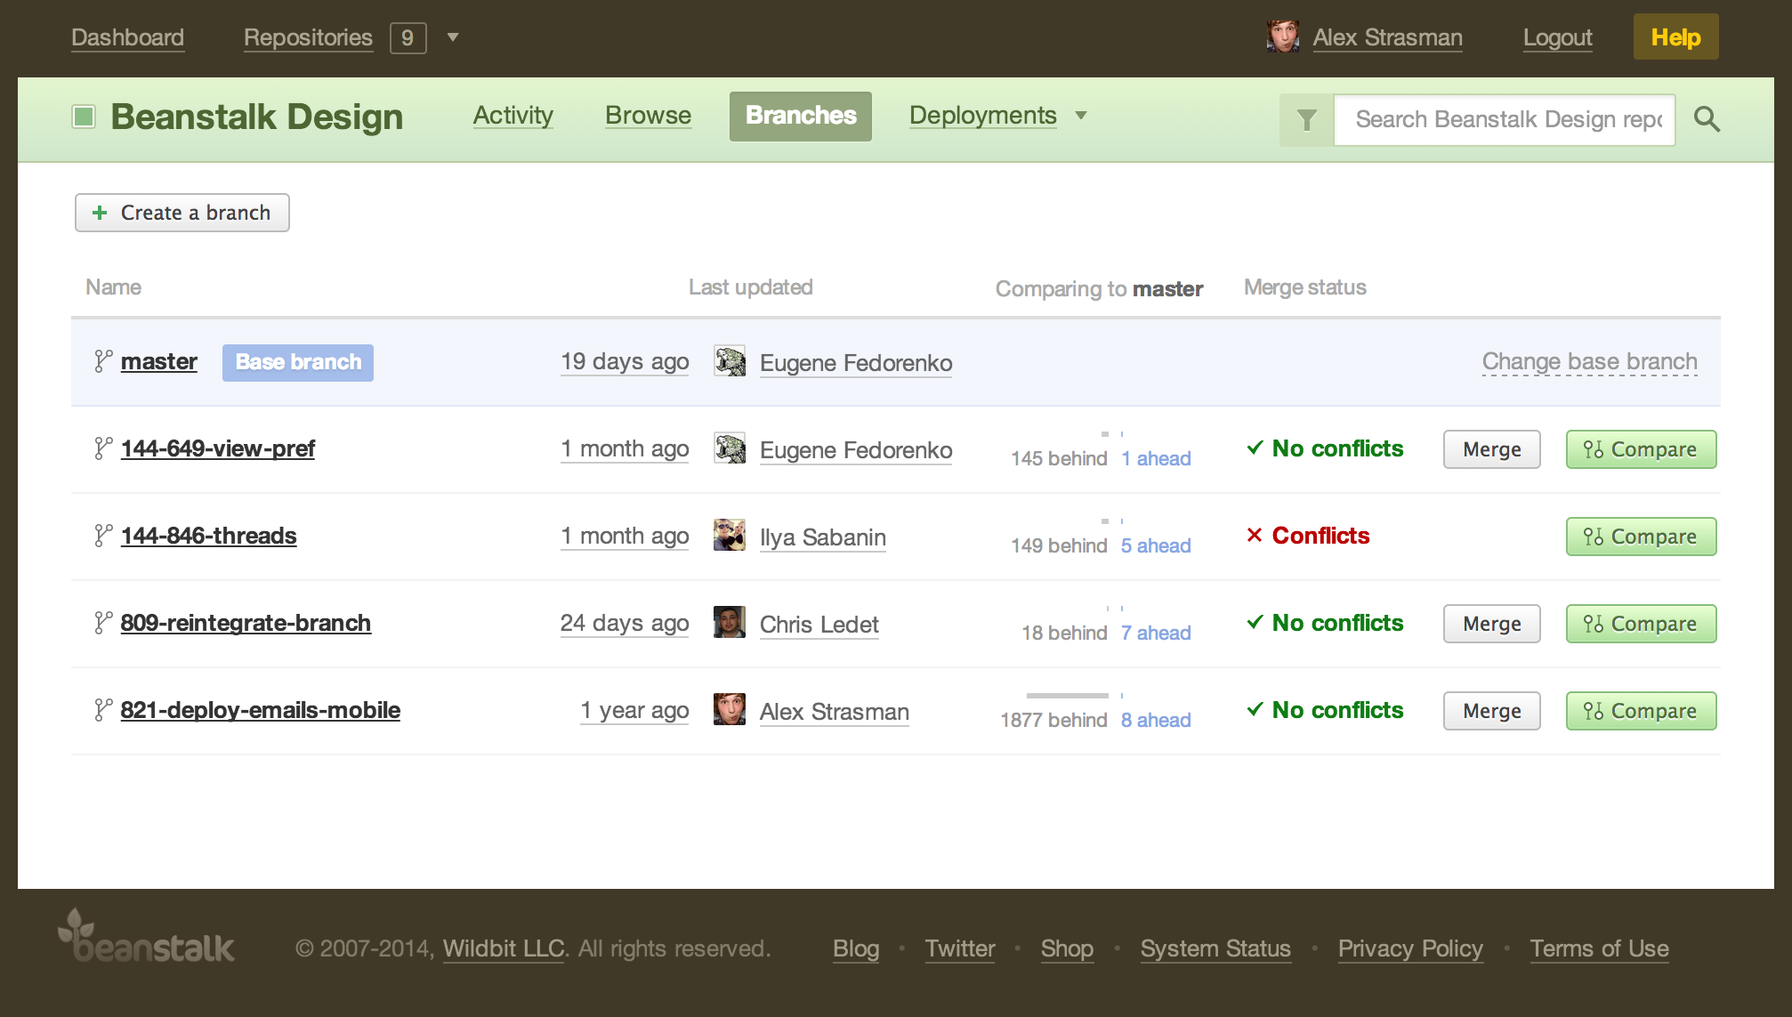
Task: Compare the 144-649-view-pref branch
Action: tap(1642, 449)
